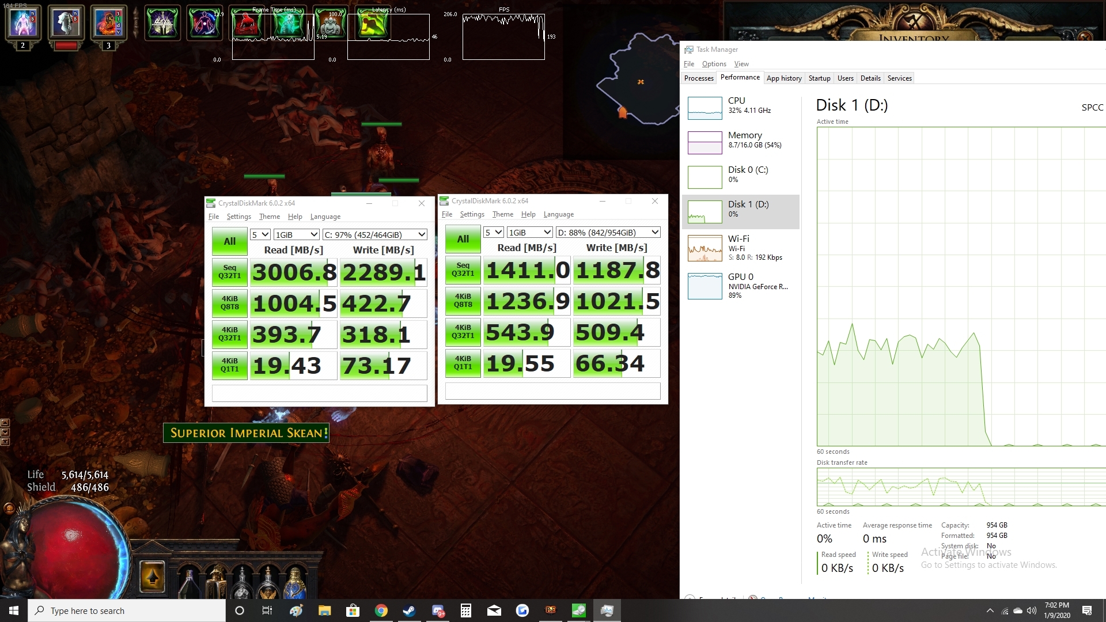
Task: Click the Steam icon in taskbar
Action: tap(409, 610)
